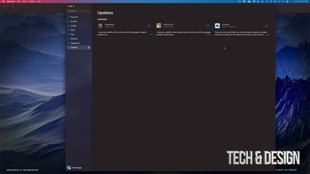Open the Store menu
Screen dimensions: 310x174
25,1
